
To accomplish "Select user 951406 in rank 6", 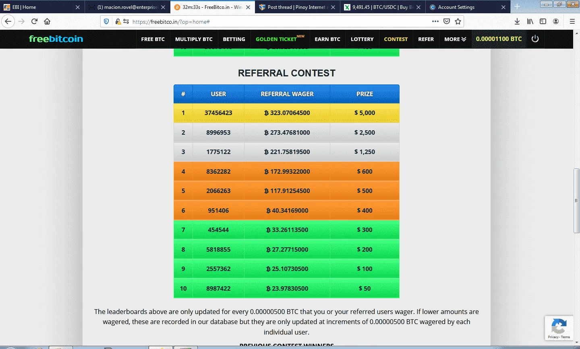I will point(218,210).
